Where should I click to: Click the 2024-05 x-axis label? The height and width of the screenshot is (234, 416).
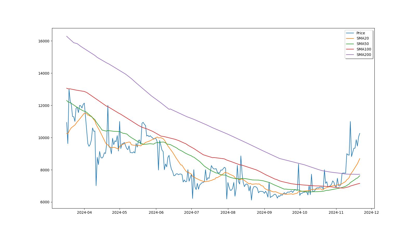coord(120,212)
